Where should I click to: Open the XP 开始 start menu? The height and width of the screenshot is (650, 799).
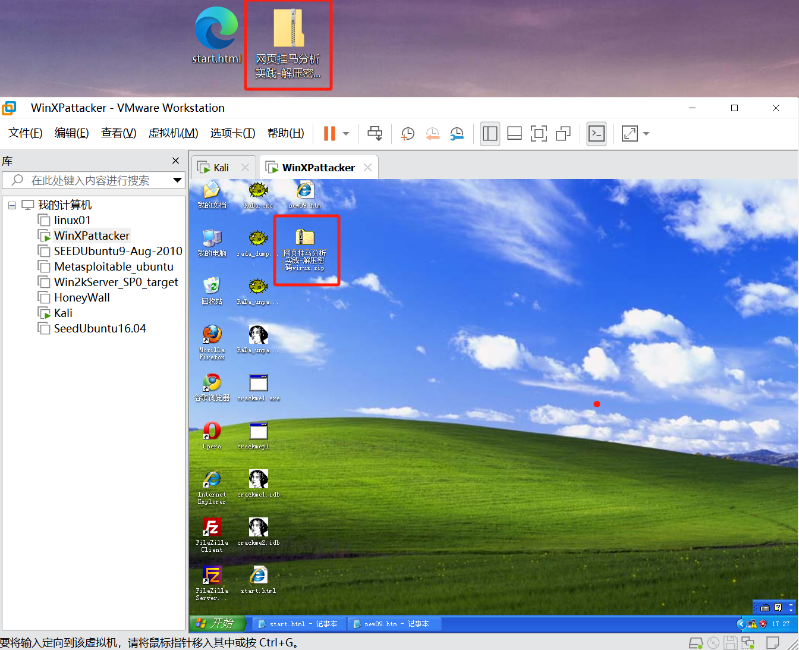tap(217, 623)
